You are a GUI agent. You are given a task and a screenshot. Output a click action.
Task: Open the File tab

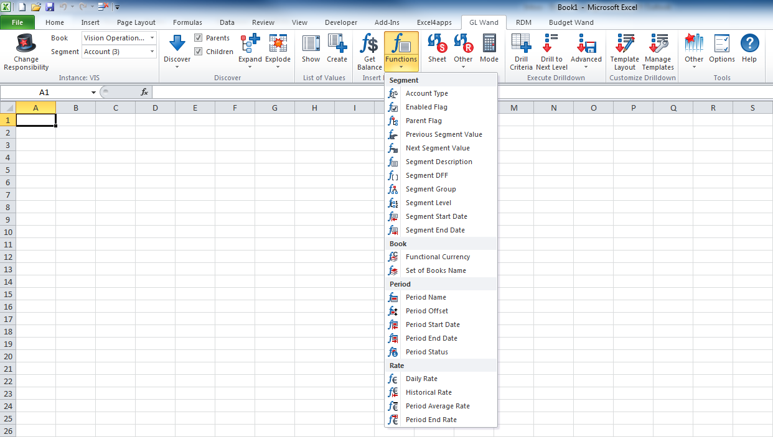pos(17,22)
